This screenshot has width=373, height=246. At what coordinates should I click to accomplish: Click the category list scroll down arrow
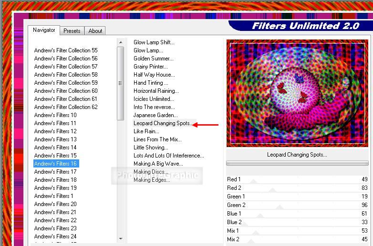coord(121,238)
